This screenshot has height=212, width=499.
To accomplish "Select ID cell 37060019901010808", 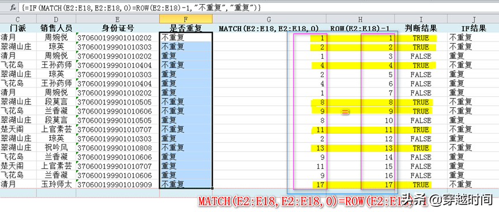I will pyautogui.click(x=118, y=148).
